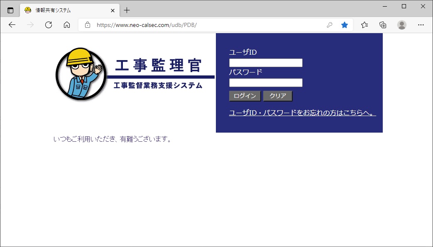Image resolution: width=433 pixels, height=247 pixels.
Task: Select the 情報共有システム tab
Action: [70, 10]
